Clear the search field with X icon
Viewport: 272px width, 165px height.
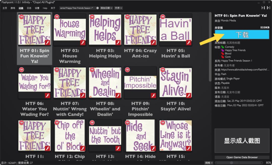click(x=97, y=8)
